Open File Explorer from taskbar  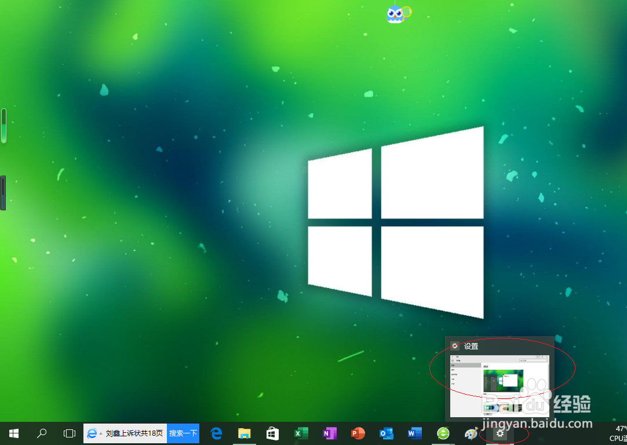point(245,433)
